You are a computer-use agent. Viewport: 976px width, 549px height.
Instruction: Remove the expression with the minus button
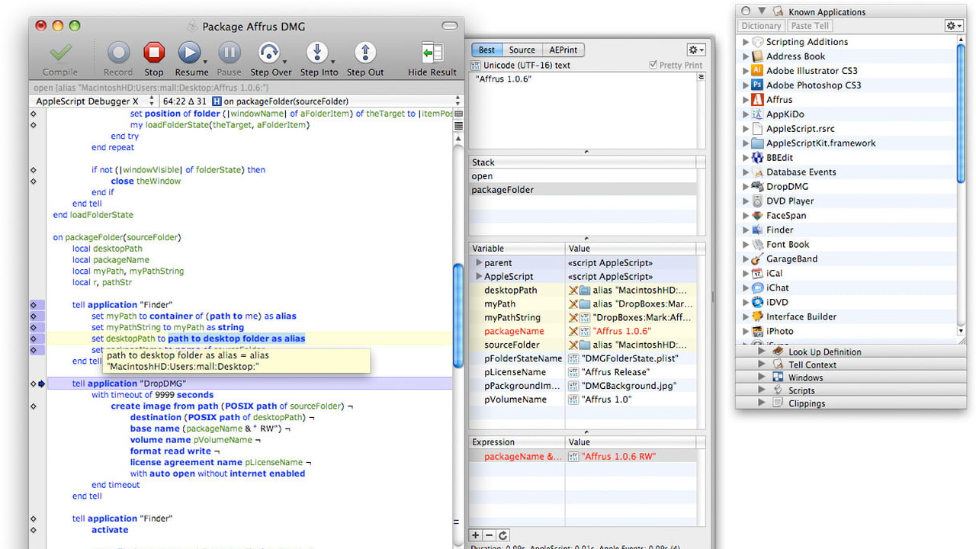(490, 535)
